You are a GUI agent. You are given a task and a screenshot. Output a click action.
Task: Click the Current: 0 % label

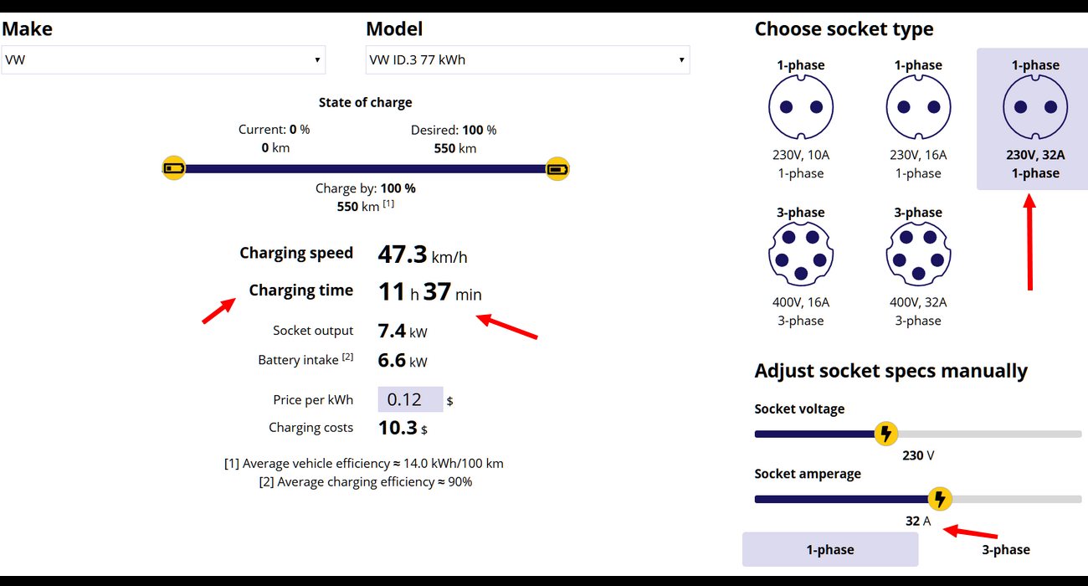(274, 130)
